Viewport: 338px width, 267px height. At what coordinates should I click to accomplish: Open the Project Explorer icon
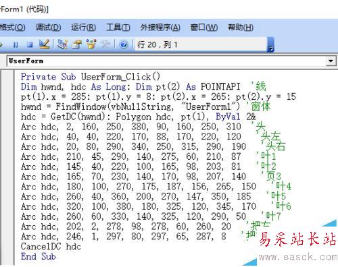pyautogui.click(x=62, y=44)
